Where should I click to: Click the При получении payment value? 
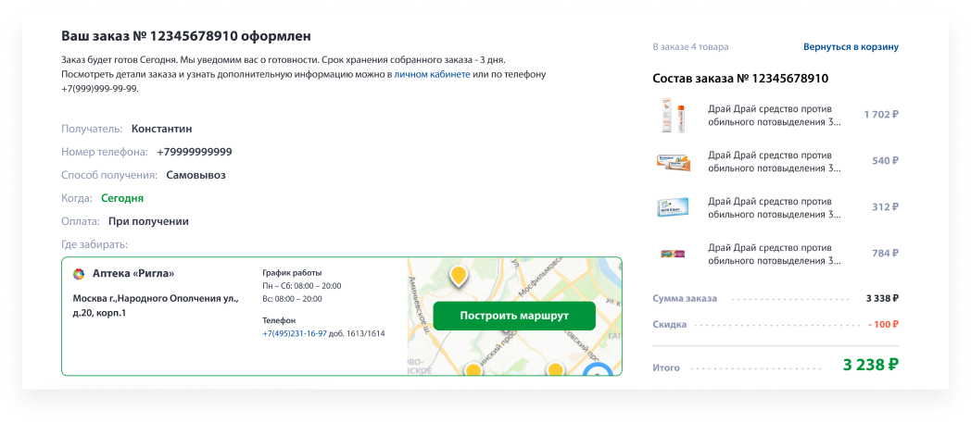coord(148,221)
